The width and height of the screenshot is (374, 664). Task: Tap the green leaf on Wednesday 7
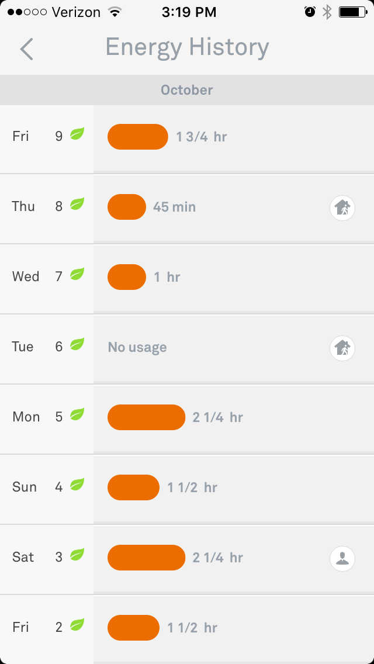click(x=77, y=275)
